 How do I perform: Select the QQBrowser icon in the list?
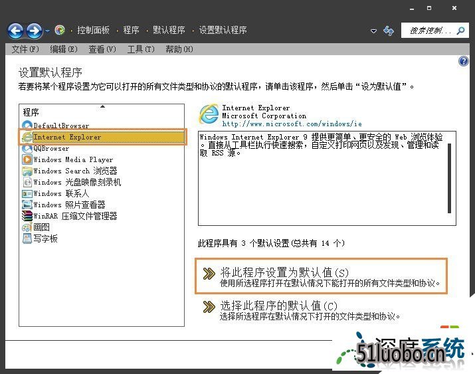tap(27, 148)
